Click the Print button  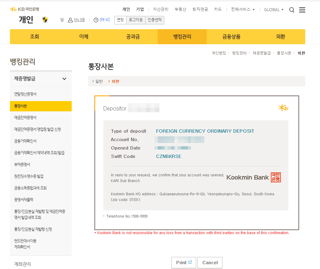click(184, 262)
